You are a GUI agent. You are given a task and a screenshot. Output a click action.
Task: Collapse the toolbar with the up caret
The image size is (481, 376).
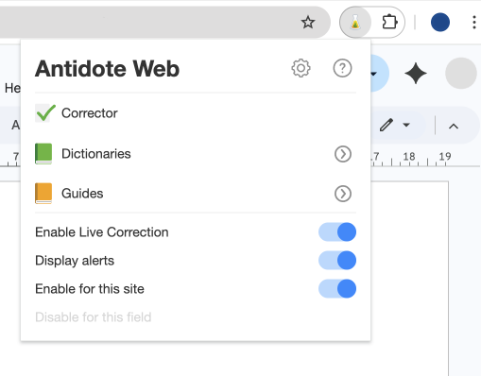pos(454,127)
